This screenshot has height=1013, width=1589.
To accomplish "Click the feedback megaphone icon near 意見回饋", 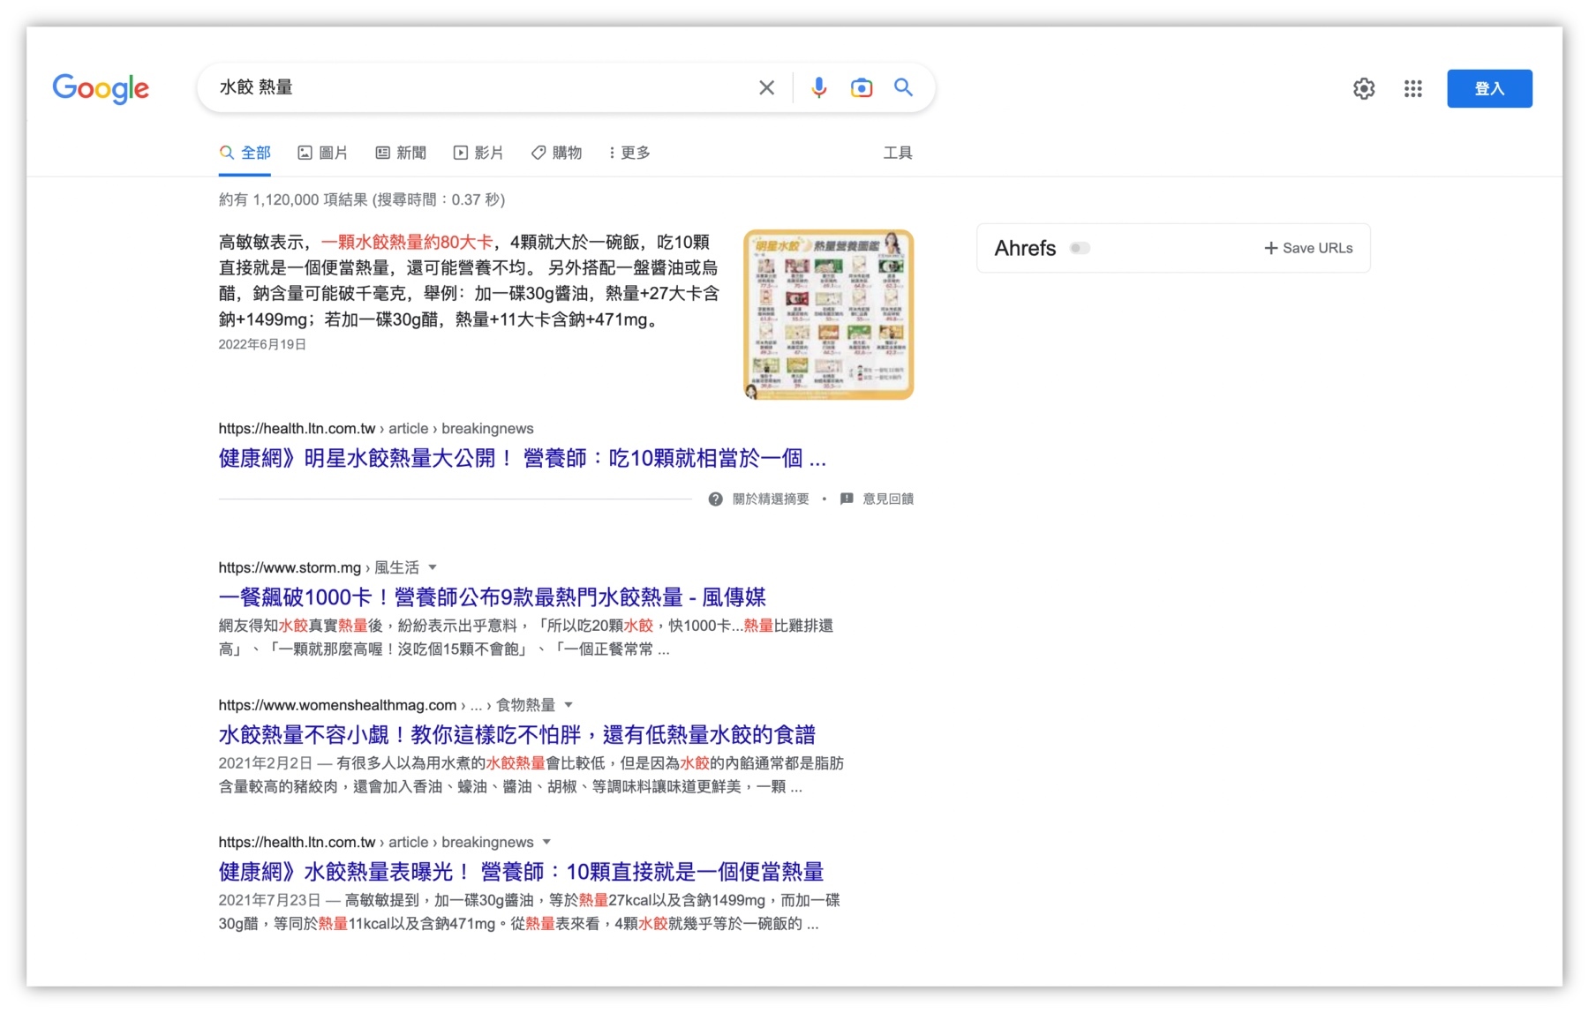I will click(x=846, y=499).
